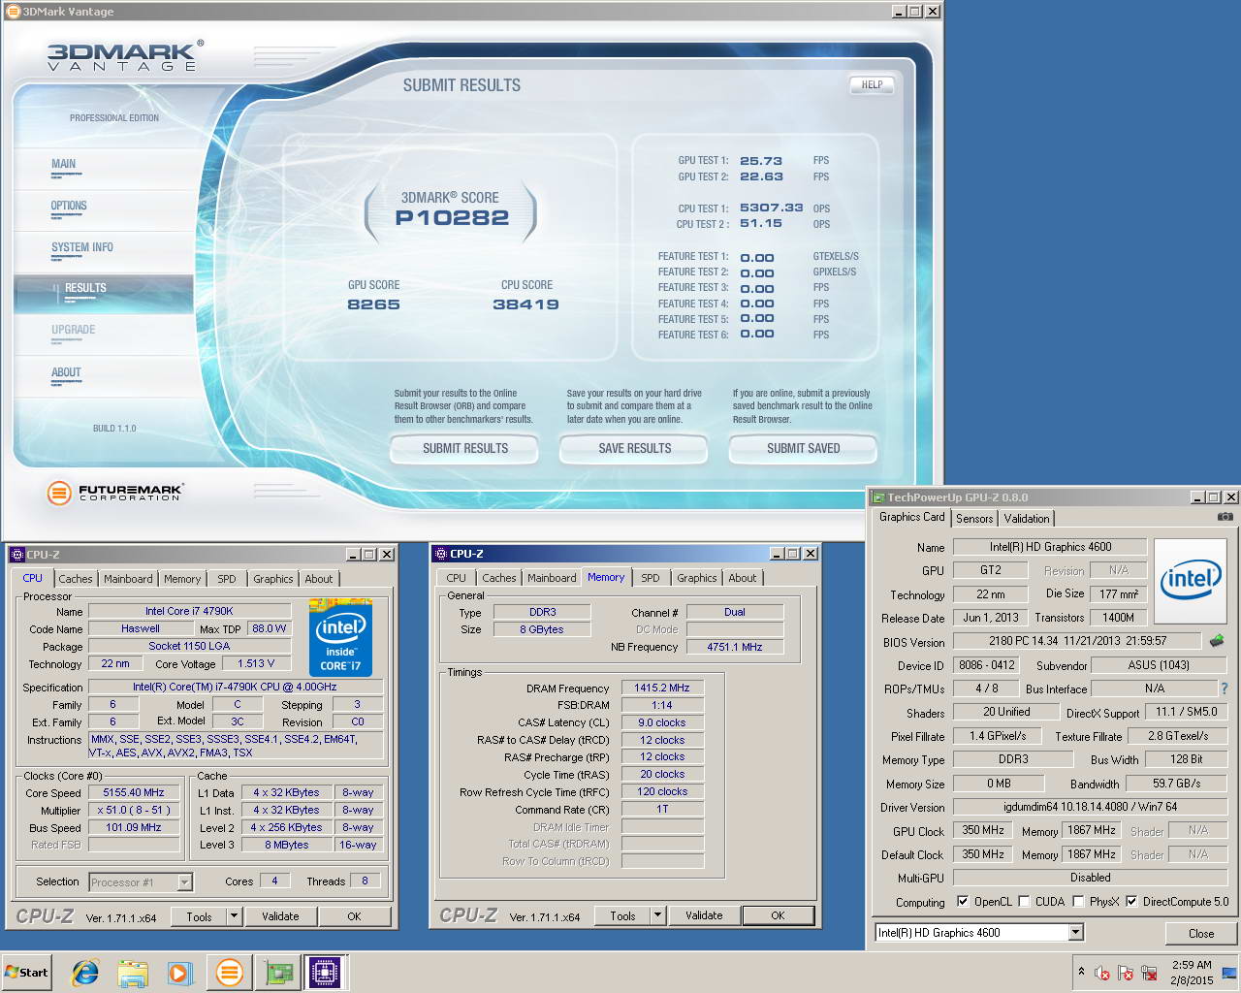Click SAVE RESULTS button

(x=635, y=448)
